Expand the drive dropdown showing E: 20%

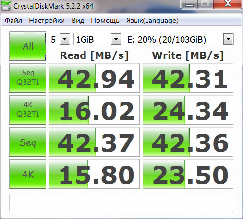coord(228,39)
